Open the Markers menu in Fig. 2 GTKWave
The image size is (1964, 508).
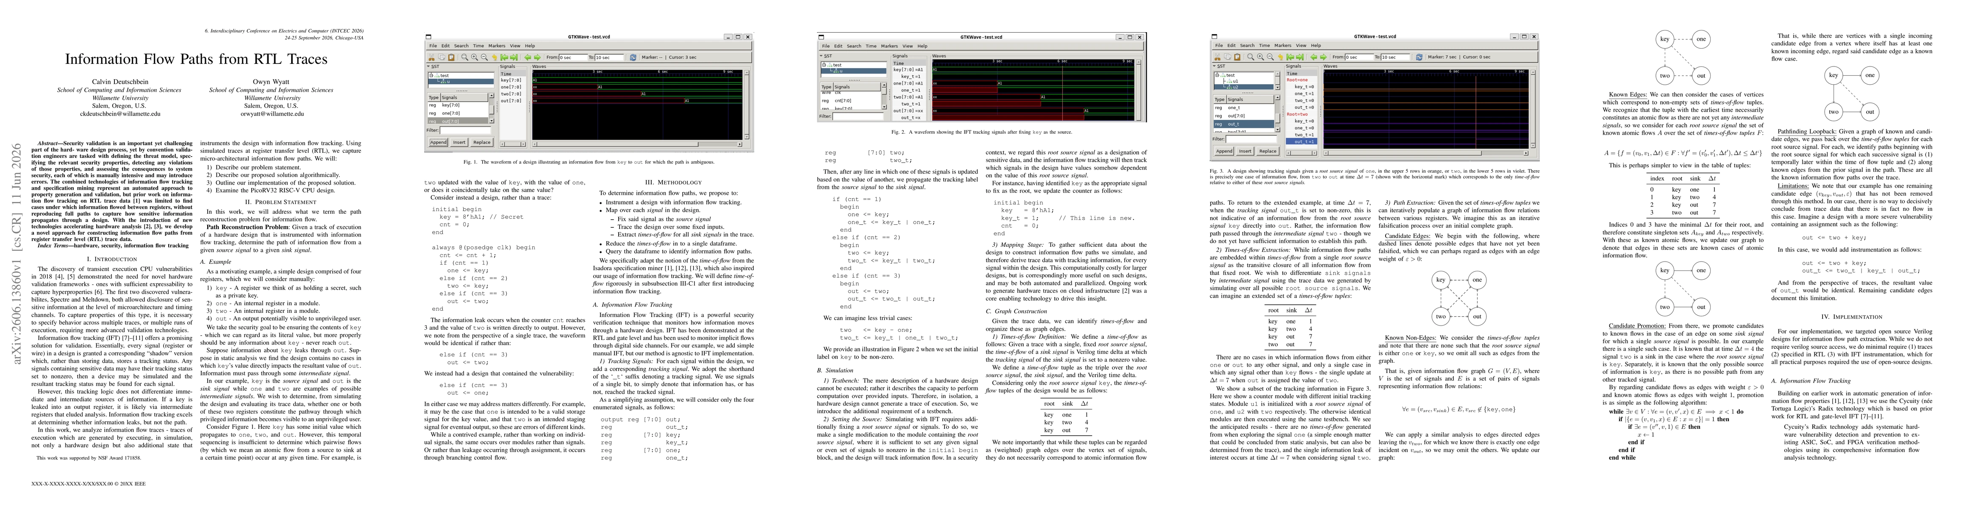click(890, 47)
